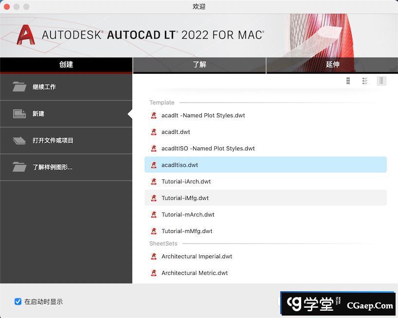Switch to compact list view icon
The image size is (398, 318).
(x=381, y=81)
